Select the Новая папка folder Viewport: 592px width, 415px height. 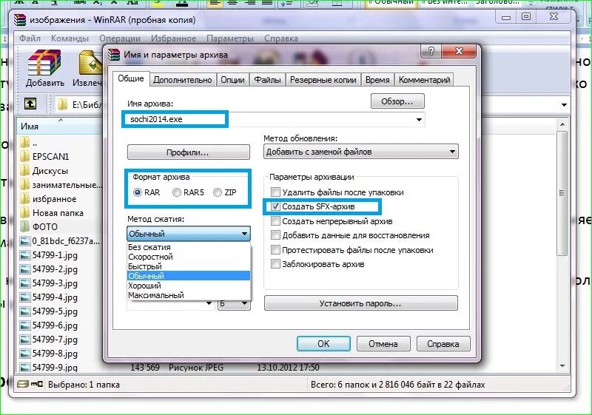(52, 213)
